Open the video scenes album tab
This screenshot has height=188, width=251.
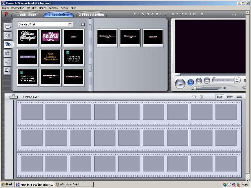[7, 27]
